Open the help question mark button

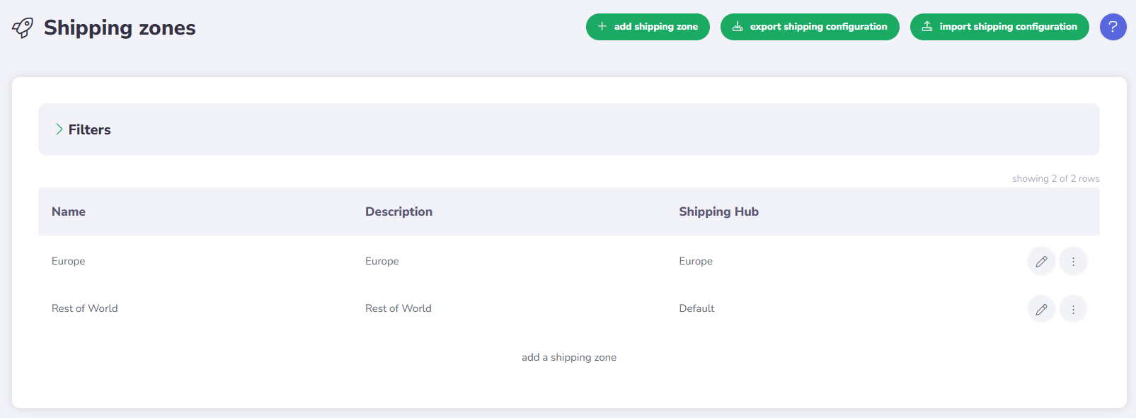tap(1113, 27)
